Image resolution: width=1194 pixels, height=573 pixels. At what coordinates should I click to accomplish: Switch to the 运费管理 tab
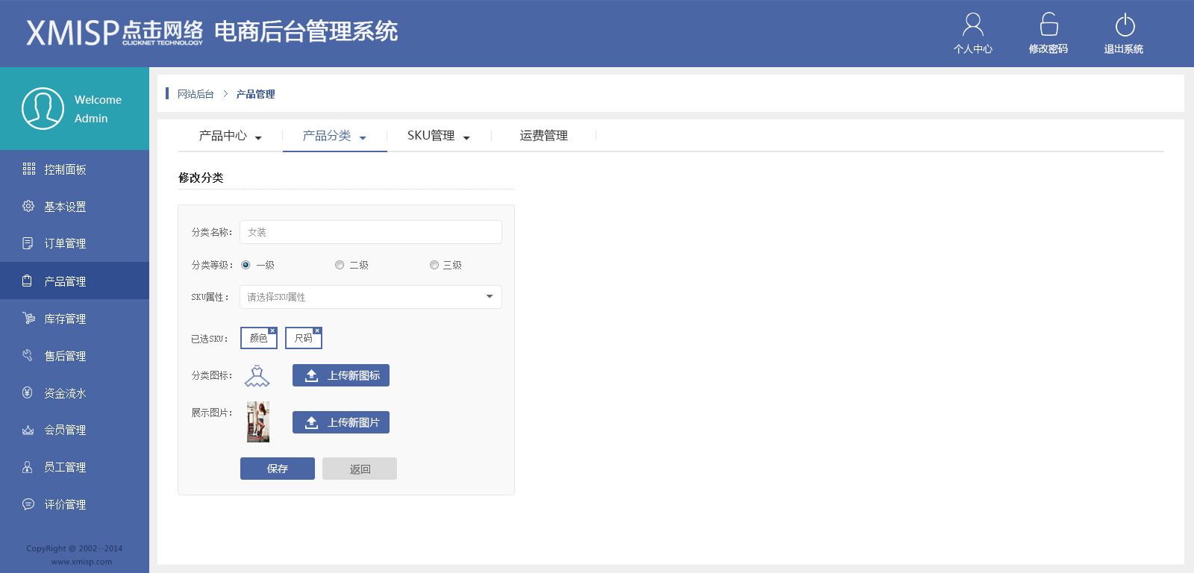[x=543, y=136]
